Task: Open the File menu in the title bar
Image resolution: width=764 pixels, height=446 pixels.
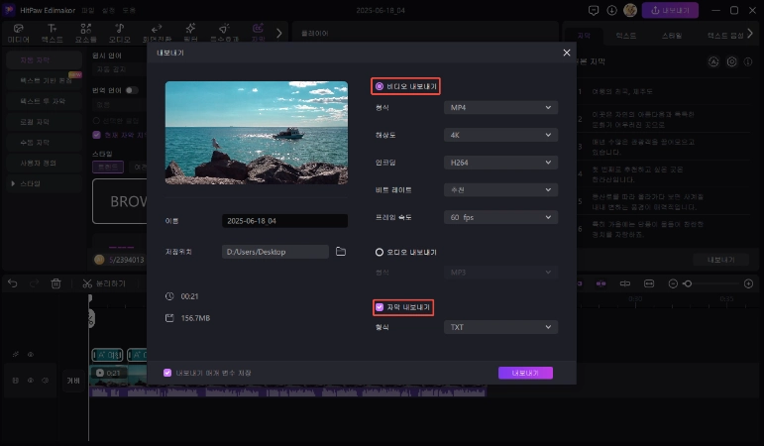Action: point(88,10)
